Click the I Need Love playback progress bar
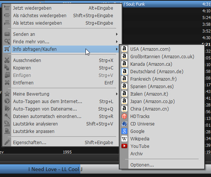 click(105, 169)
